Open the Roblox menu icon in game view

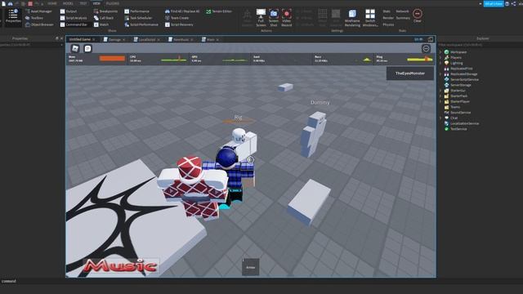click(x=75, y=49)
